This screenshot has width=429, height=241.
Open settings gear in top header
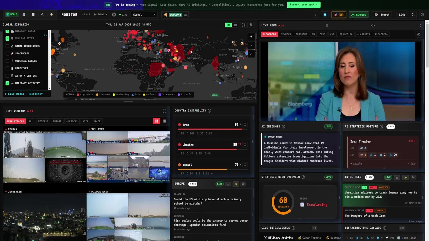click(422, 15)
